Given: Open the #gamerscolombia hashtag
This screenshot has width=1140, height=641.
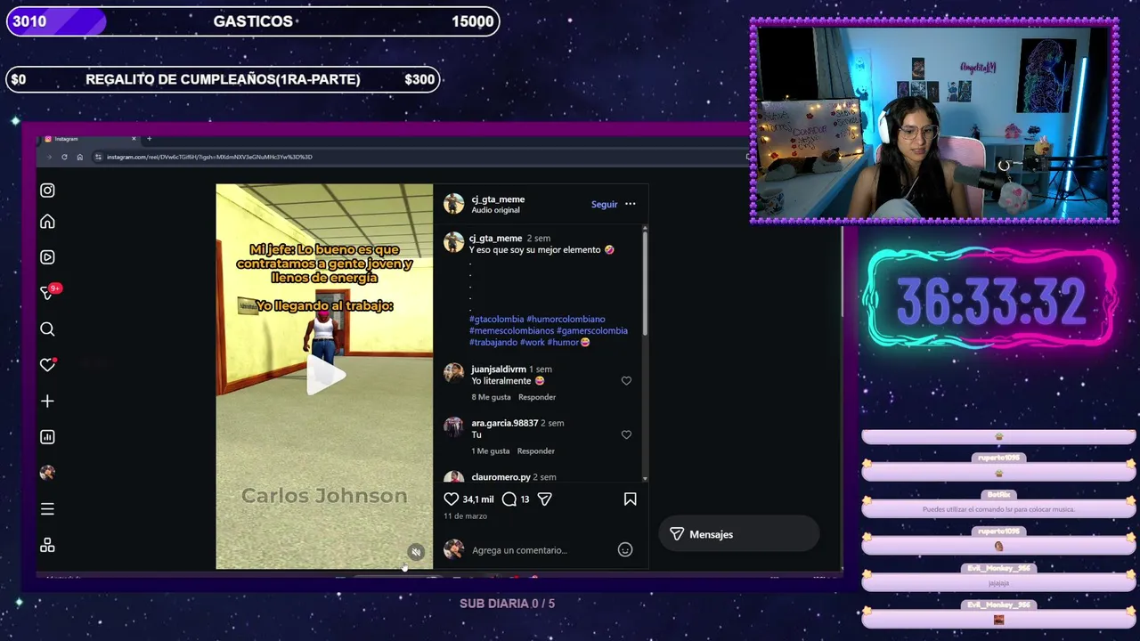Looking at the screenshot, I should [x=592, y=330].
